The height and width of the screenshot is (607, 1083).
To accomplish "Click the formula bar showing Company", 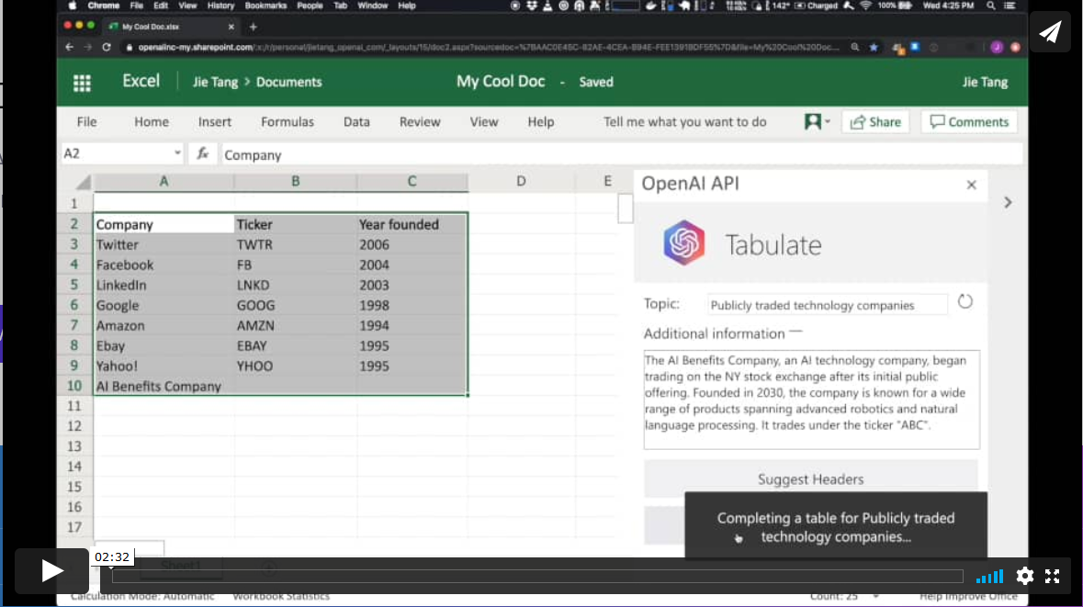I will (622, 154).
